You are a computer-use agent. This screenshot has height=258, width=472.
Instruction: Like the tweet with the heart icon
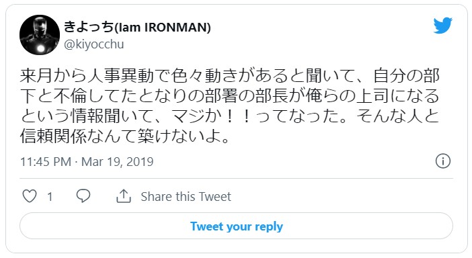(30, 196)
